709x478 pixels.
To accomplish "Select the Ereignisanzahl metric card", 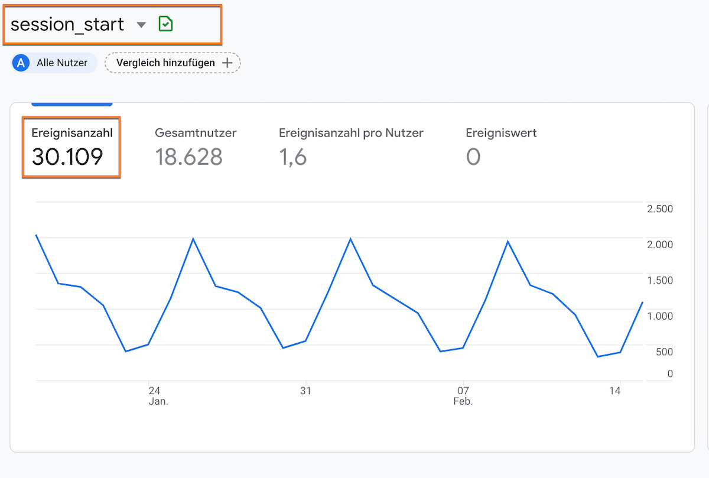I will coord(71,147).
